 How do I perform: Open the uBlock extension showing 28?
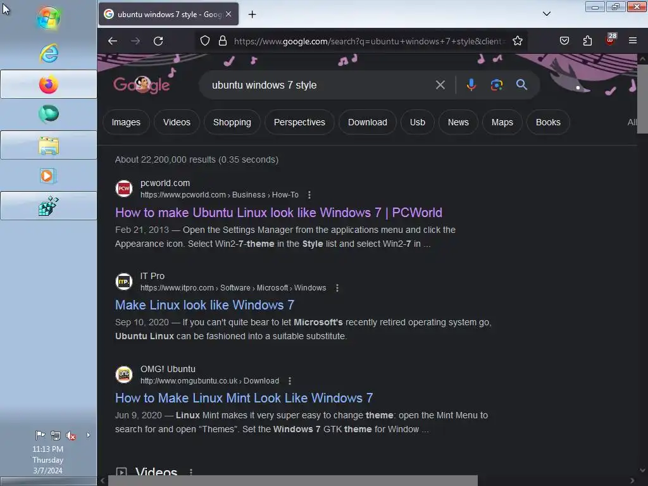tap(611, 40)
